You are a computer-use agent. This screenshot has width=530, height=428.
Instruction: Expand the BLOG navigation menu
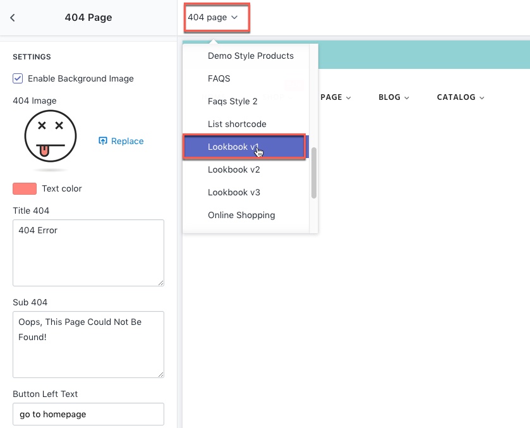(x=394, y=97)
